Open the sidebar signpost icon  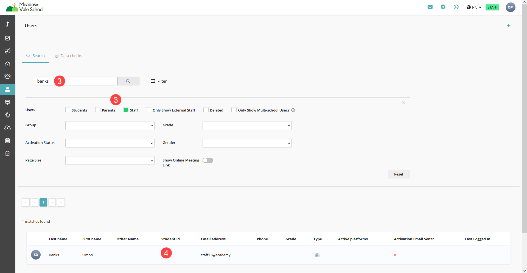click(7, 102)
